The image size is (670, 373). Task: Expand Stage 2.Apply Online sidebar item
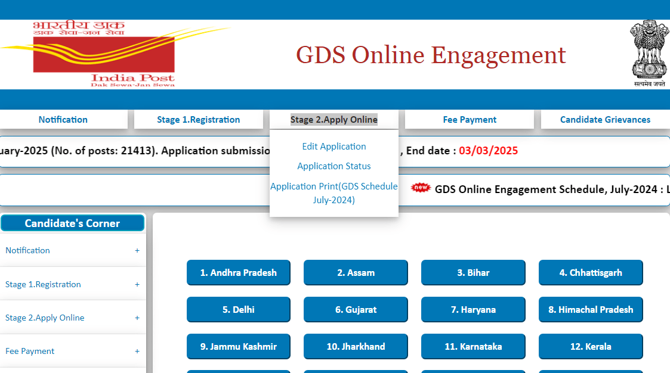(137, 318)
